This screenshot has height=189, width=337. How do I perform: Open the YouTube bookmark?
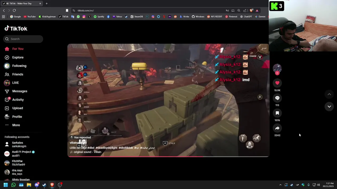point(29,17)
